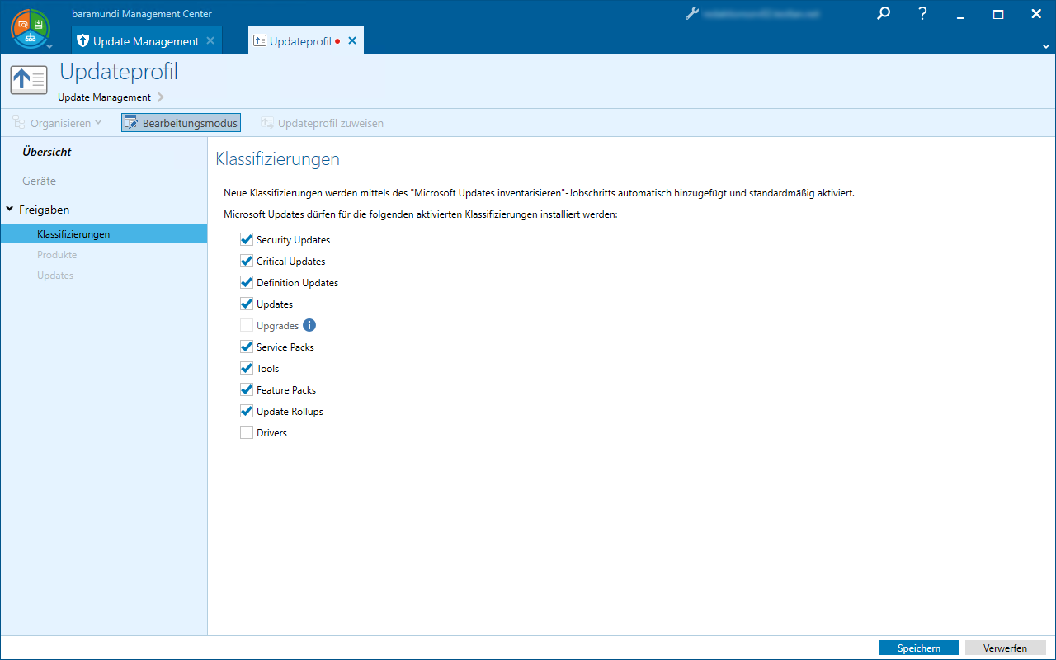The width and height of the screenshot is (1056, 660).
Task: Disable the Feature Packs checkbox
Action: [x=247, y=389]
